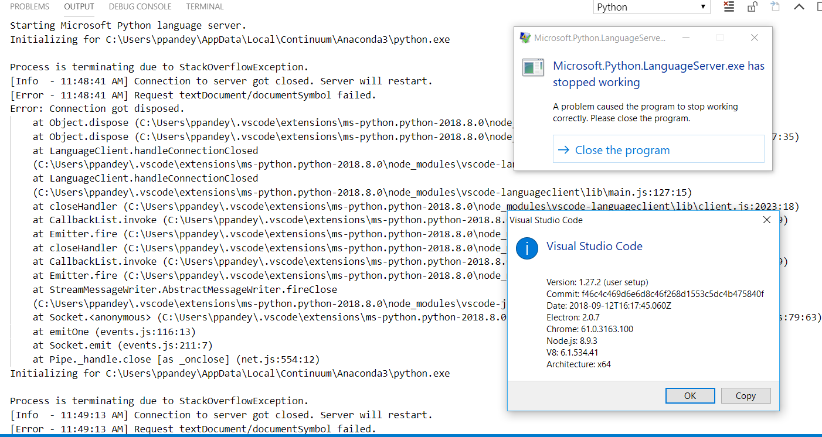Viewport: 822px width, 437px height.
Task: Click the 'V8: 6.1.534.41' line
Action: 572,353
